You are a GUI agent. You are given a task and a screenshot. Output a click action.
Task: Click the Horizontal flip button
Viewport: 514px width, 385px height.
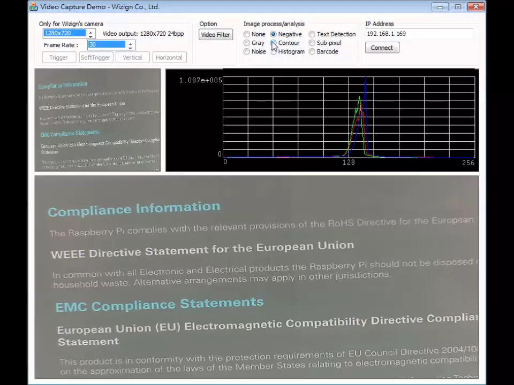click(x=169, y=58)
